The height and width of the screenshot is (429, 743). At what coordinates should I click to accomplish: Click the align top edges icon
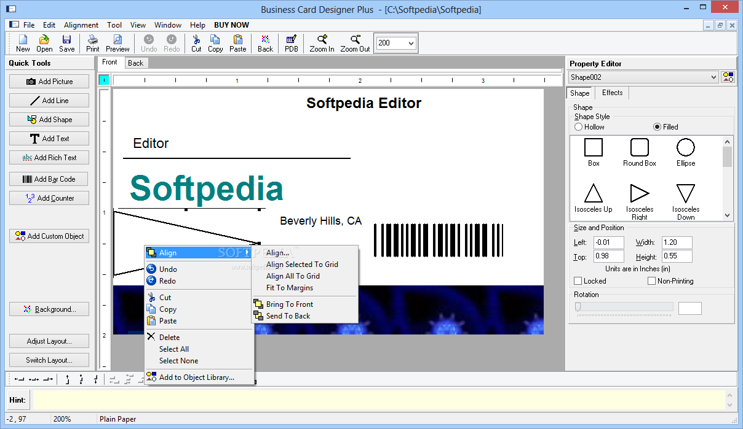[67, 379]
